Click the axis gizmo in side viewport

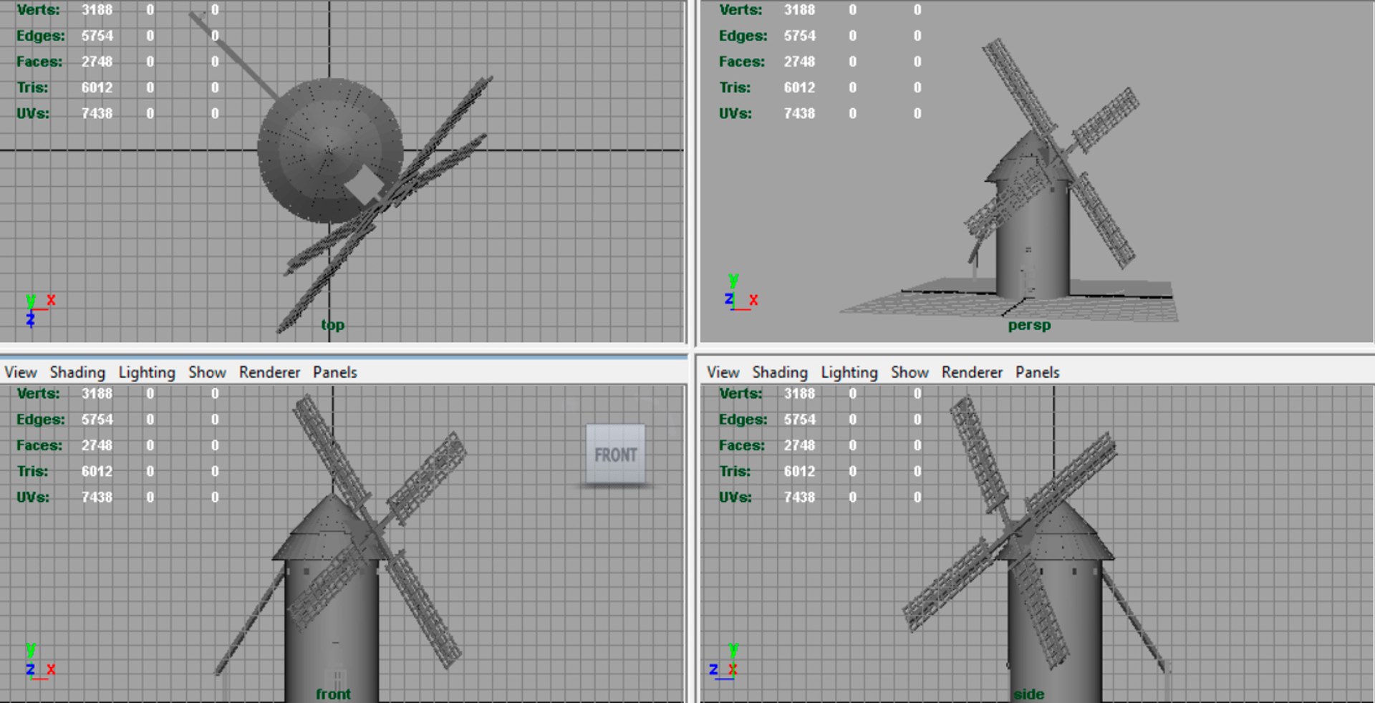coord(724,661)
